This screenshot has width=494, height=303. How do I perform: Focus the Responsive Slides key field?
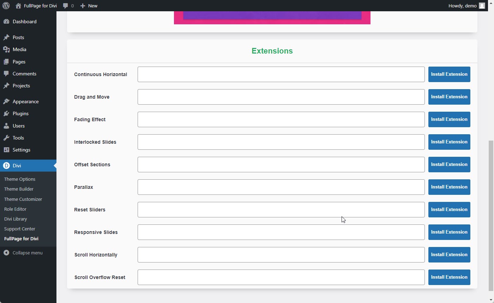point(281,232)
